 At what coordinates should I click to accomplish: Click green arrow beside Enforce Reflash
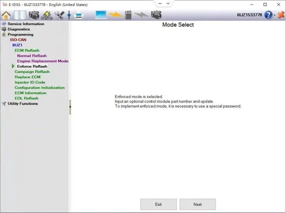pyautogui.click(x=13, y=66)
